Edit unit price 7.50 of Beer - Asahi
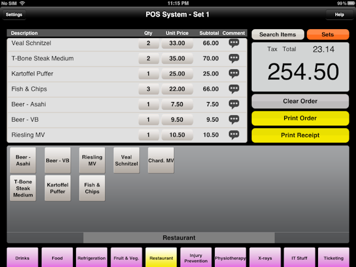Viewport: 356px width, 267px height. [x=177, y=104]
